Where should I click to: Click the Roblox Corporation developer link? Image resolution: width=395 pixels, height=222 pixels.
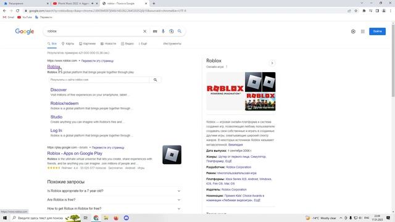point(239,167)
